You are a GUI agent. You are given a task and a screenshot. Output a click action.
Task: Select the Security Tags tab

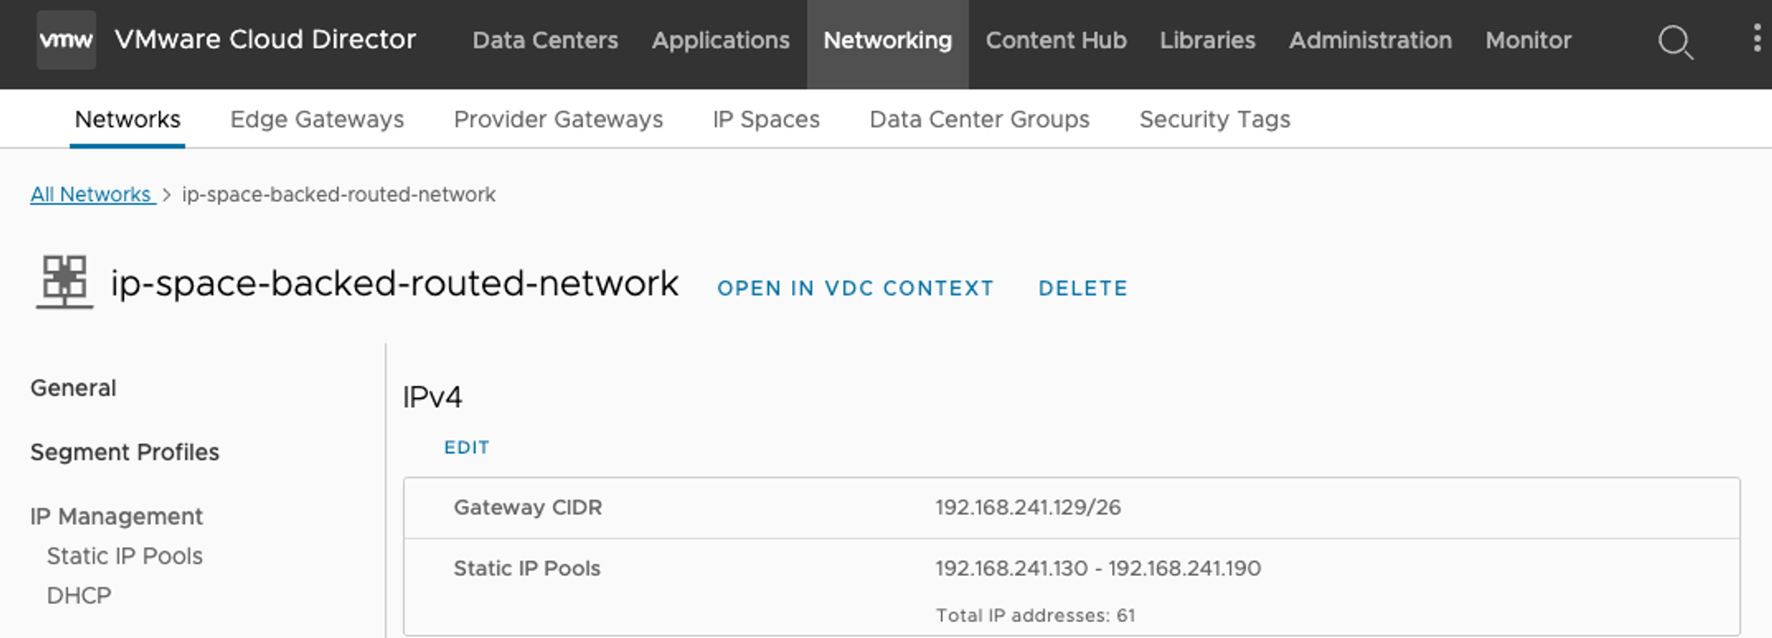pyautogui.click(x=1214, y=119)
